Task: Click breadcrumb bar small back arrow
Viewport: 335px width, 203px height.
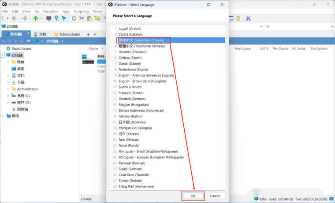Action: [x=4, y=41]
